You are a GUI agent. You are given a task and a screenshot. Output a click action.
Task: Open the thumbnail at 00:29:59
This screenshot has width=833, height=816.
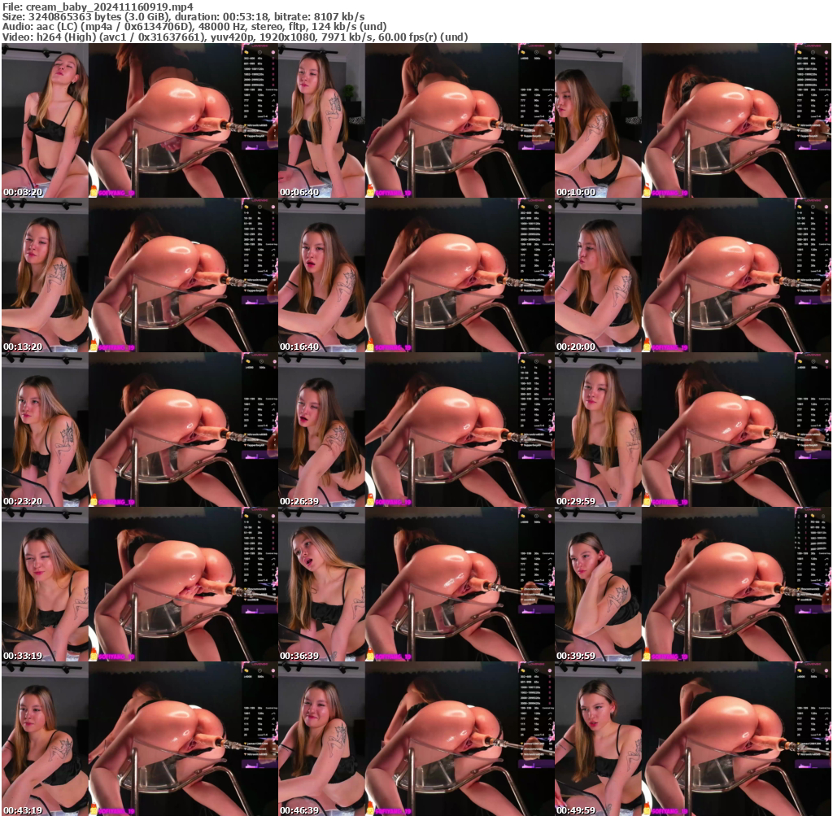[692, 430]
